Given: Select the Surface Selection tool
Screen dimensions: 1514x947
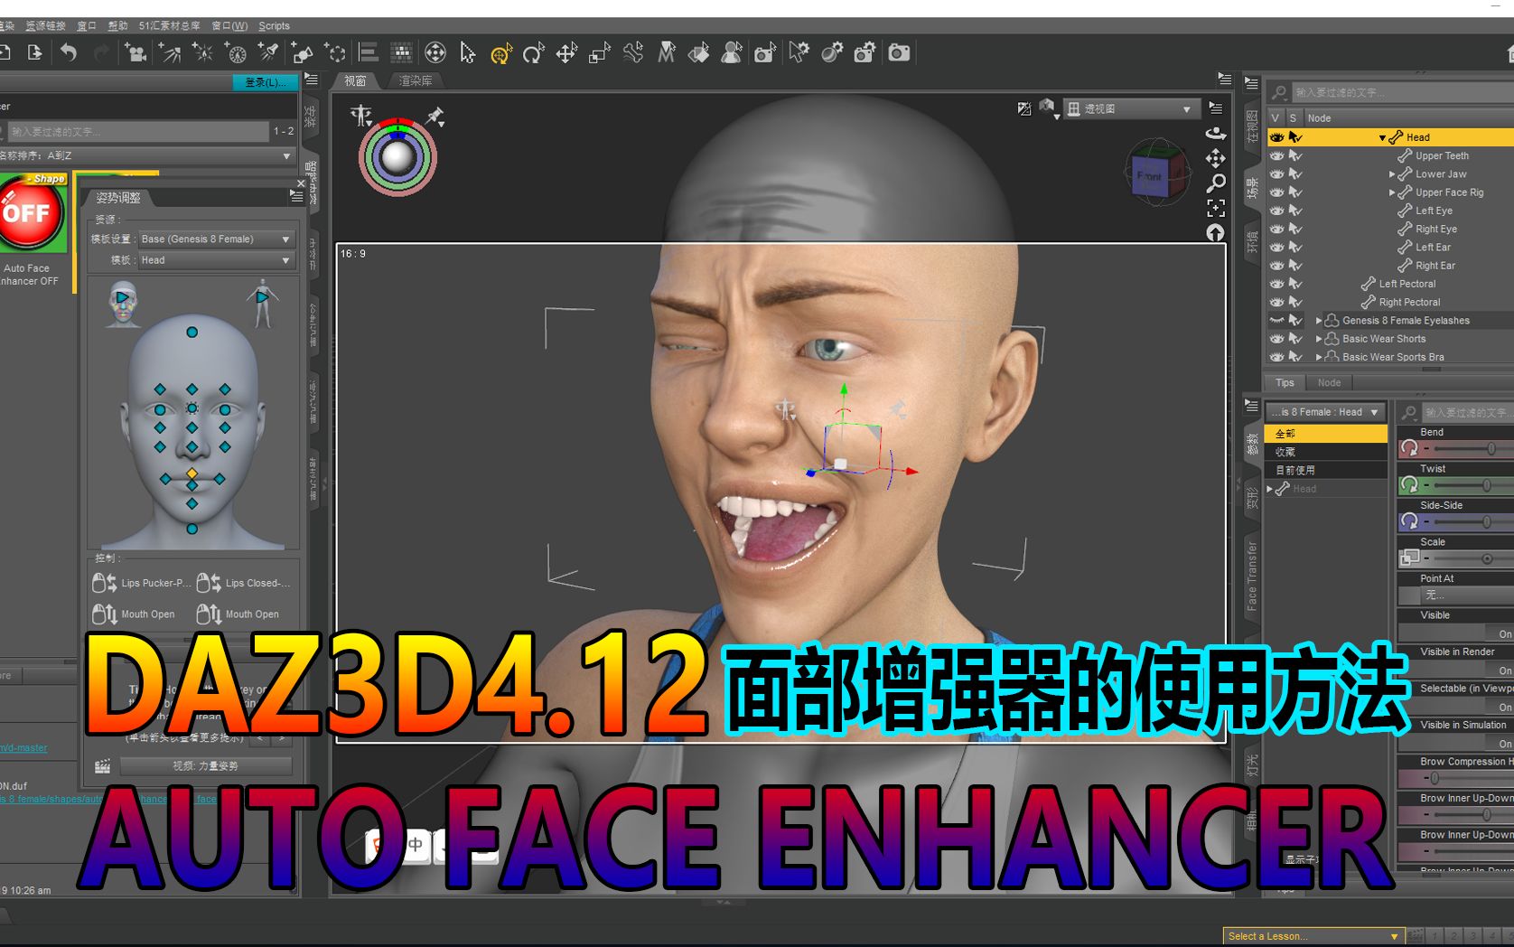Looking at the screenshot, I should point(700,54).
